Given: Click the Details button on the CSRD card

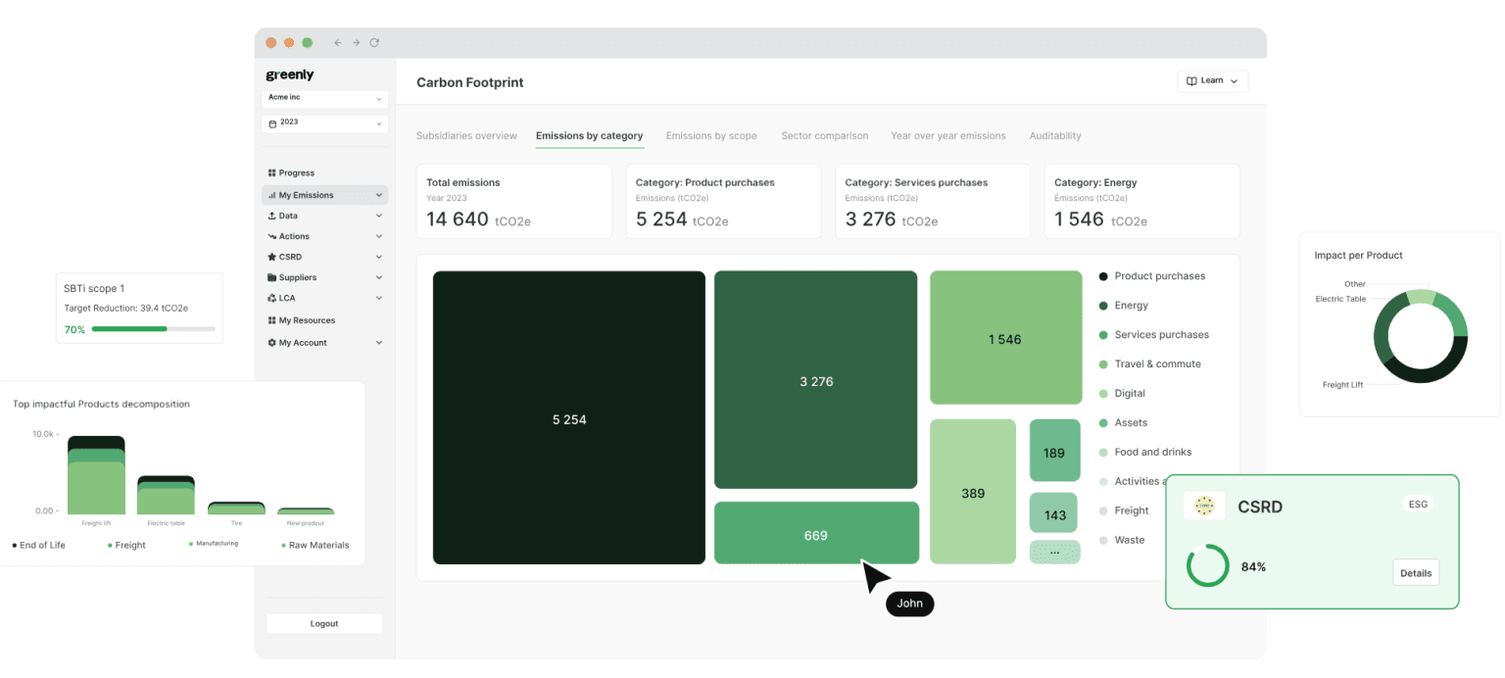Looking at the screenshot, I should tap(1415, 572).
